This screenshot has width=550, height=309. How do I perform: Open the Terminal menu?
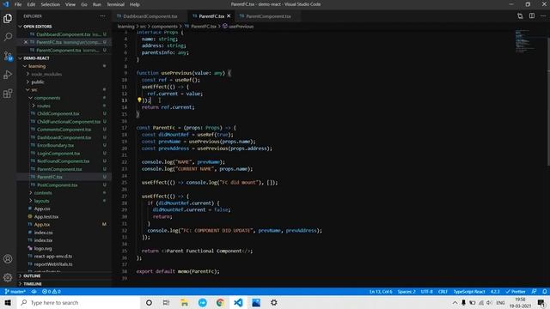coord(115,4)
